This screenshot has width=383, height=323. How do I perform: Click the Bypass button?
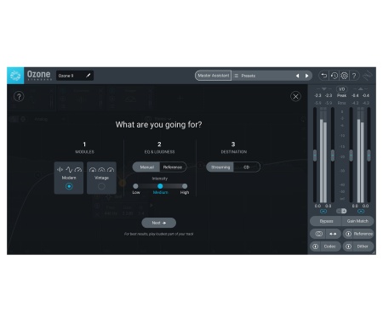pyautogui.click(x=326, y=221)
